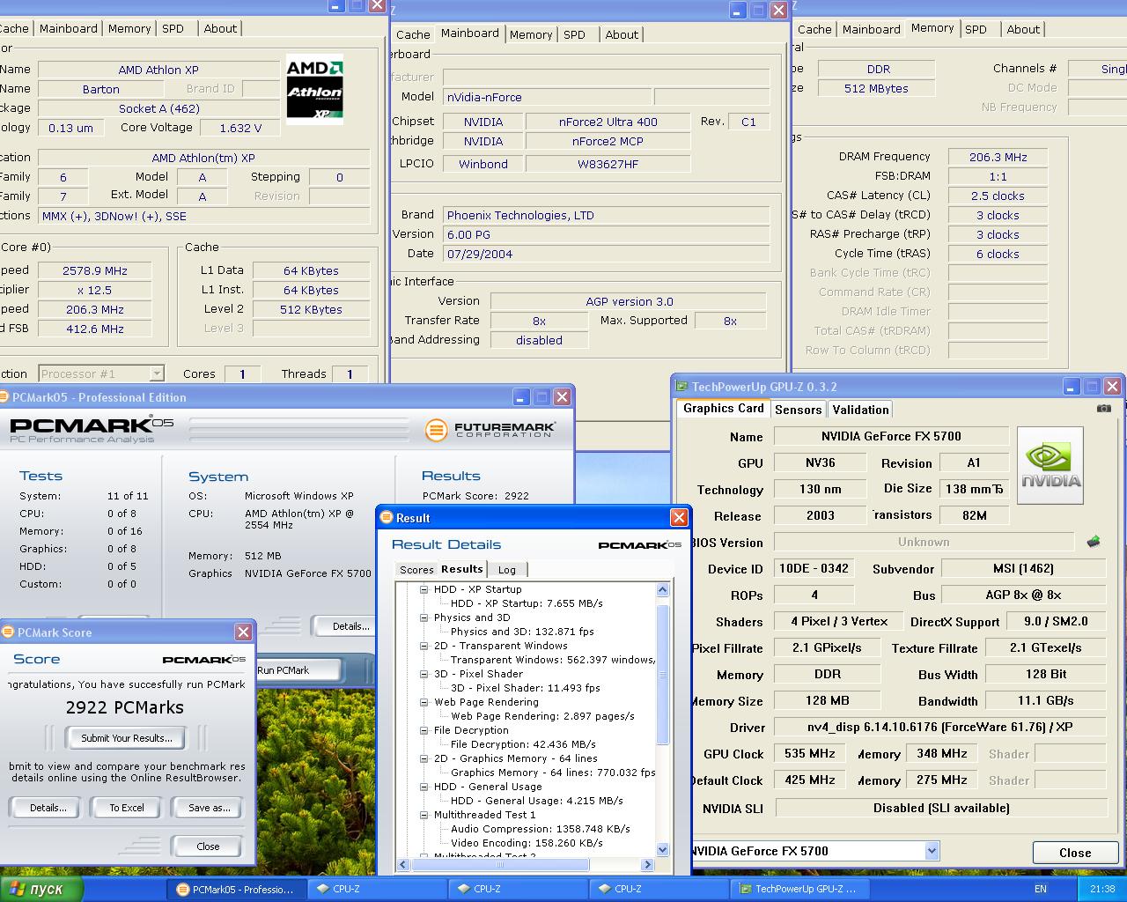Click the CAS# Latency value 2.5 clocks
1127x902 pixels.
pyautogui.click(x=998, y=196)
